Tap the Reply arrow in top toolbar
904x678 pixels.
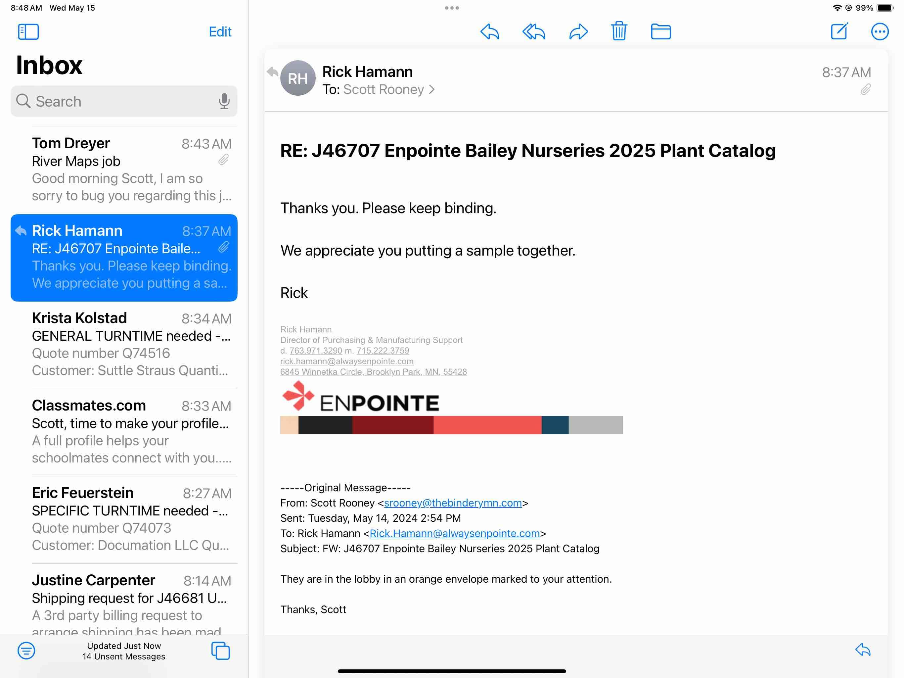[x=489, y=31]
